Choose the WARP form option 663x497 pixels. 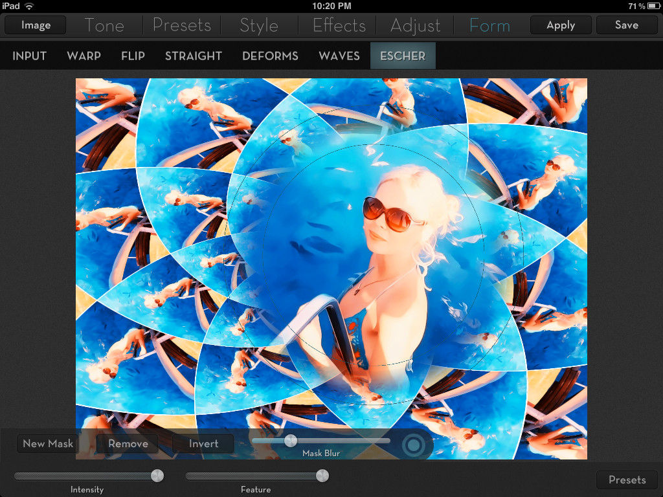point(84,56)
